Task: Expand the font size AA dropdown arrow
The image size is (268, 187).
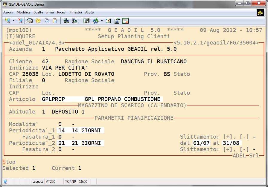Action: pos(102,21)
